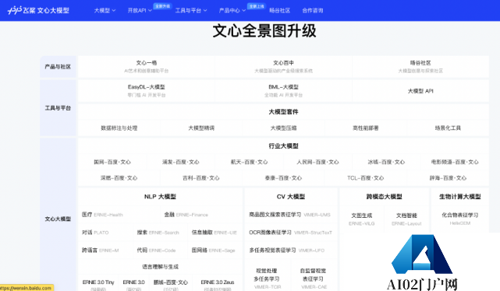Open the ERNIE 3.0 Zeus model

point(218,284)
